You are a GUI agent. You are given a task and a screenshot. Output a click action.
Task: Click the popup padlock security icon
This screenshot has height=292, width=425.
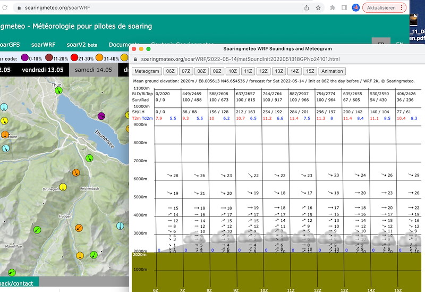pyautogui.click(x=136, y=59)
